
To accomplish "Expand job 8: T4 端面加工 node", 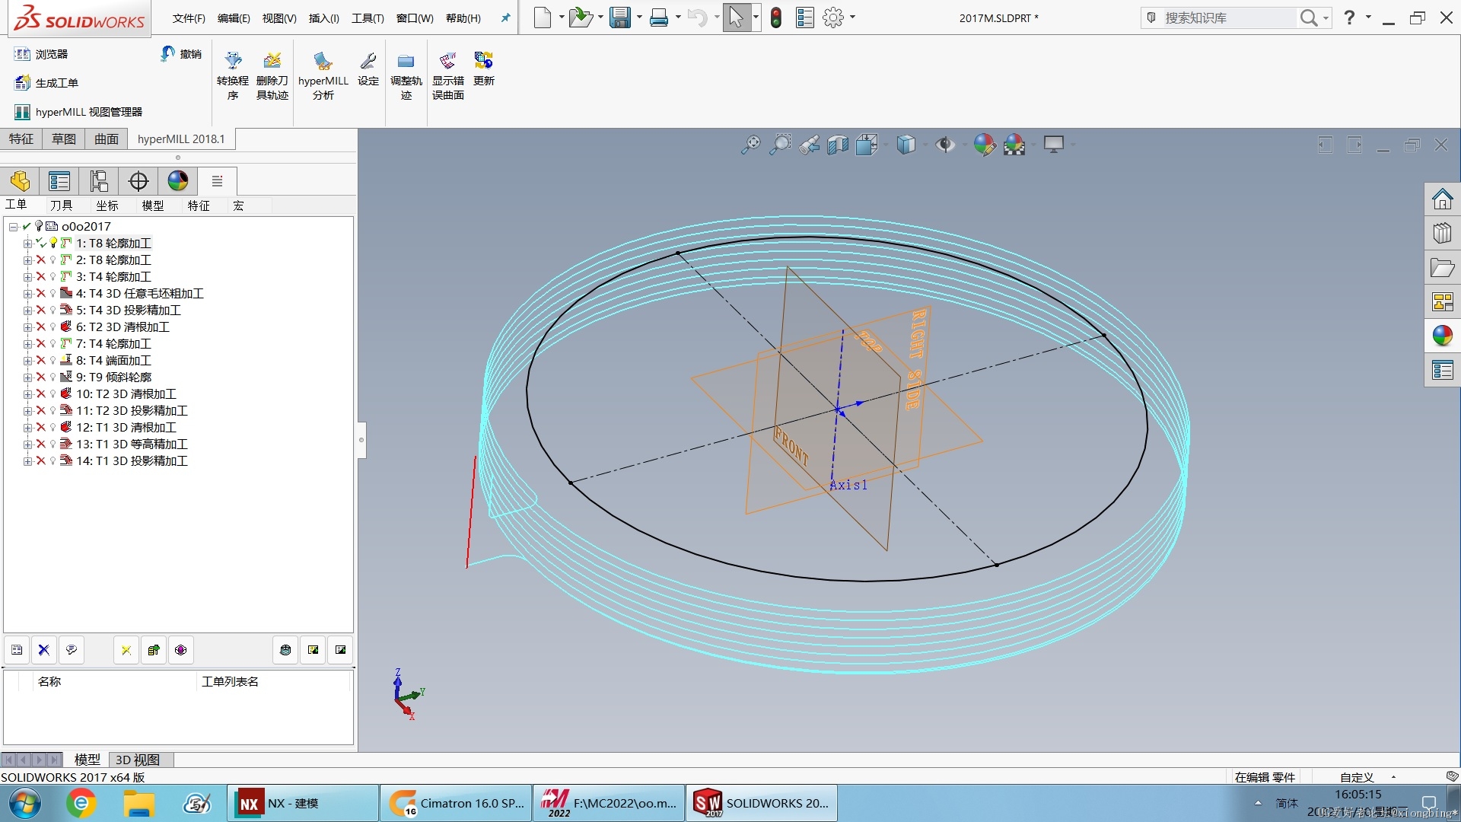I will tap(27, 361).
